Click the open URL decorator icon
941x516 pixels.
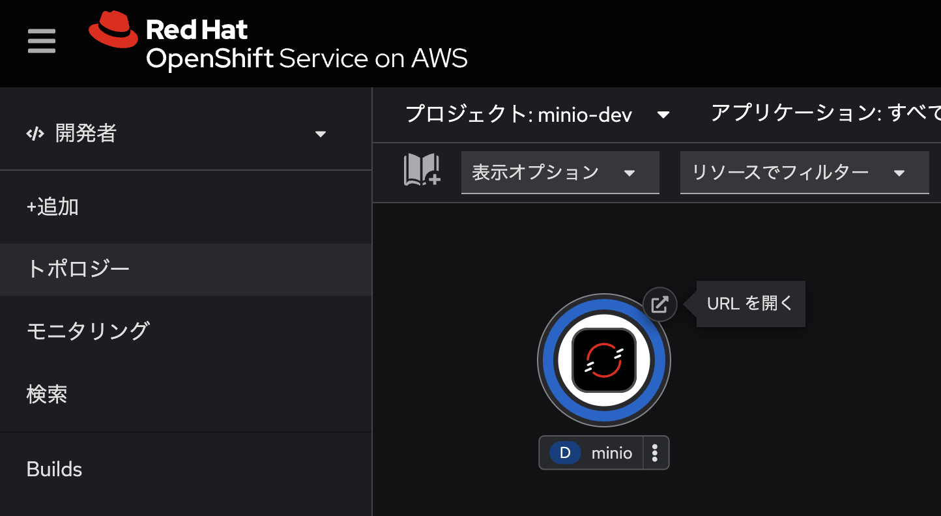click(x=660, y=305)
